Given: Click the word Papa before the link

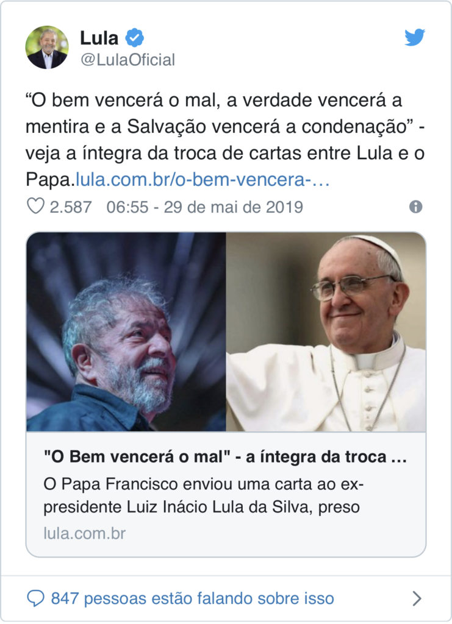Looking at the screenshot, I should [x=48, y=180].
